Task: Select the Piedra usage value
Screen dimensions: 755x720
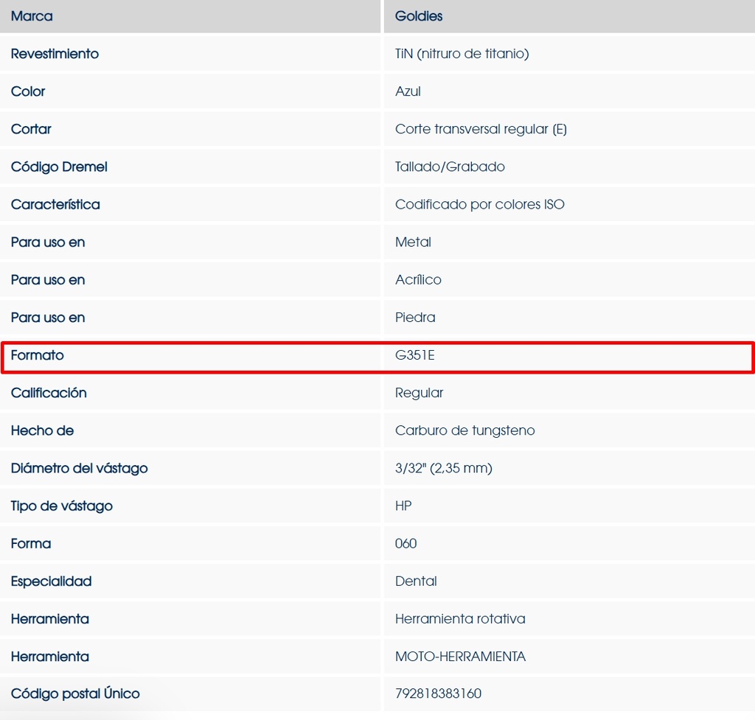Action: (415, 318)
